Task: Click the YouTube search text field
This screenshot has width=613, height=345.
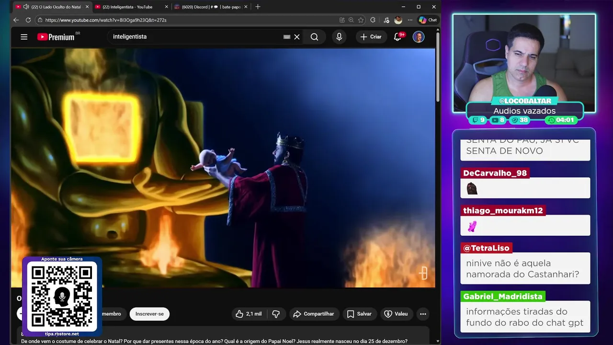Action: click(196, 37)
